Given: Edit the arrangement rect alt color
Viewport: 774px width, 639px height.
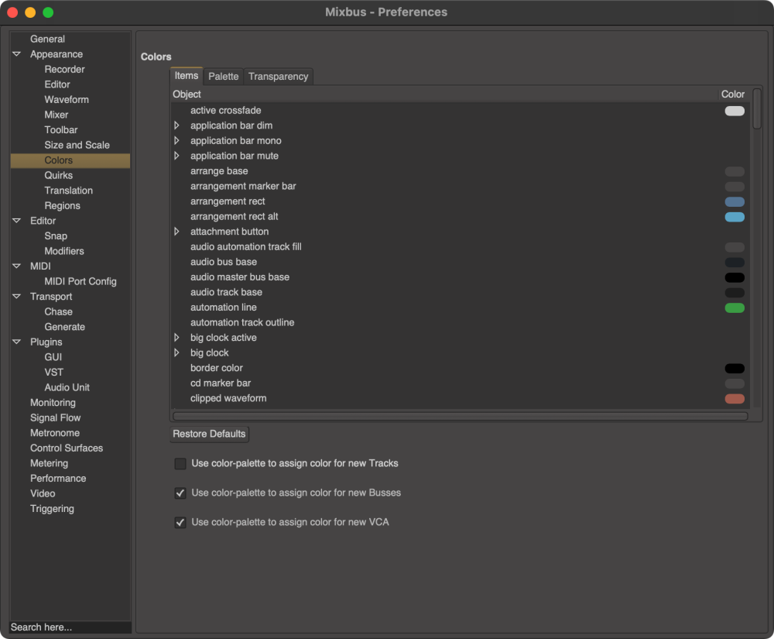Looking at the screenshot, I should tap(734, 217).
